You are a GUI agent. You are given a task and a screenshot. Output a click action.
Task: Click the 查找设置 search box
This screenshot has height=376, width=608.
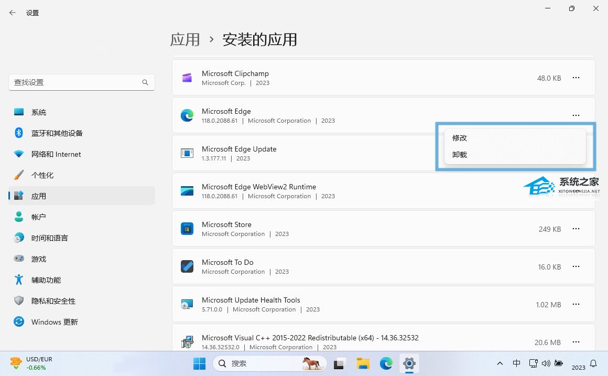point(81,82)
